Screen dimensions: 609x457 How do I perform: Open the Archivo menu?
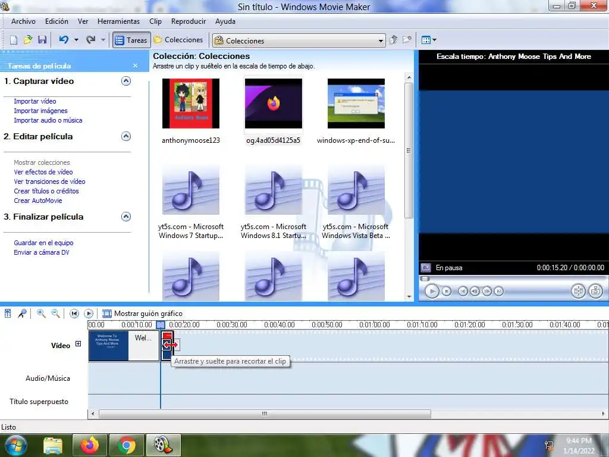pyautogui.click(x=23, y=21)
